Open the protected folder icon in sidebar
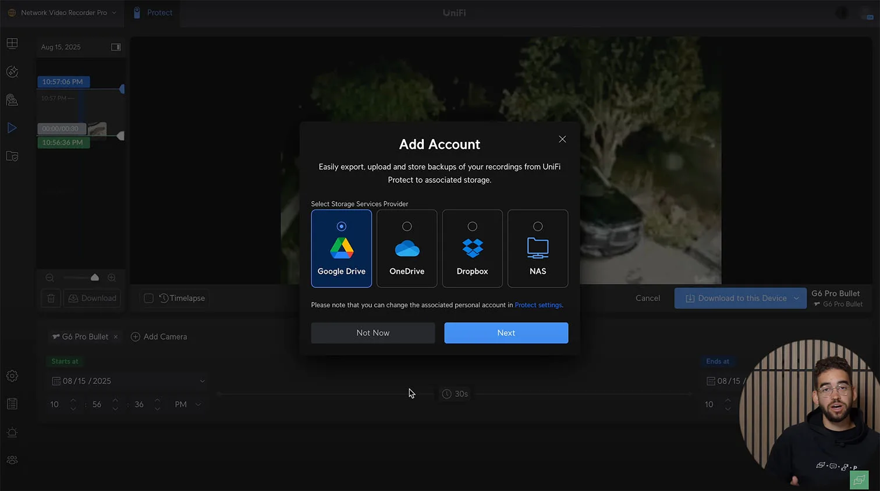Viewport: 880px width, 491px height. point(12,156)
